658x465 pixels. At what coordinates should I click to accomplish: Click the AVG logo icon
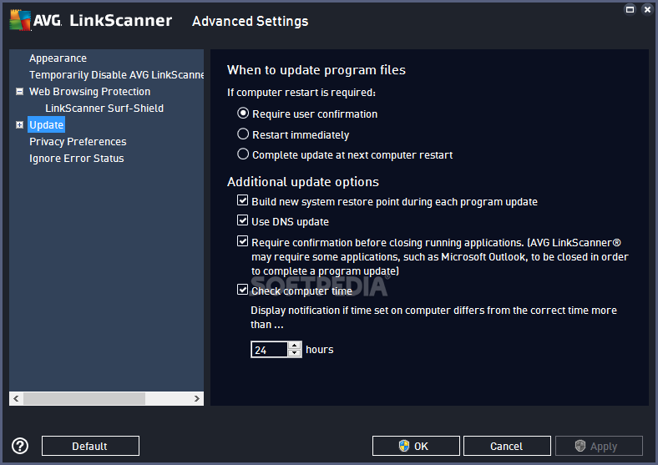tap(21, 20)
